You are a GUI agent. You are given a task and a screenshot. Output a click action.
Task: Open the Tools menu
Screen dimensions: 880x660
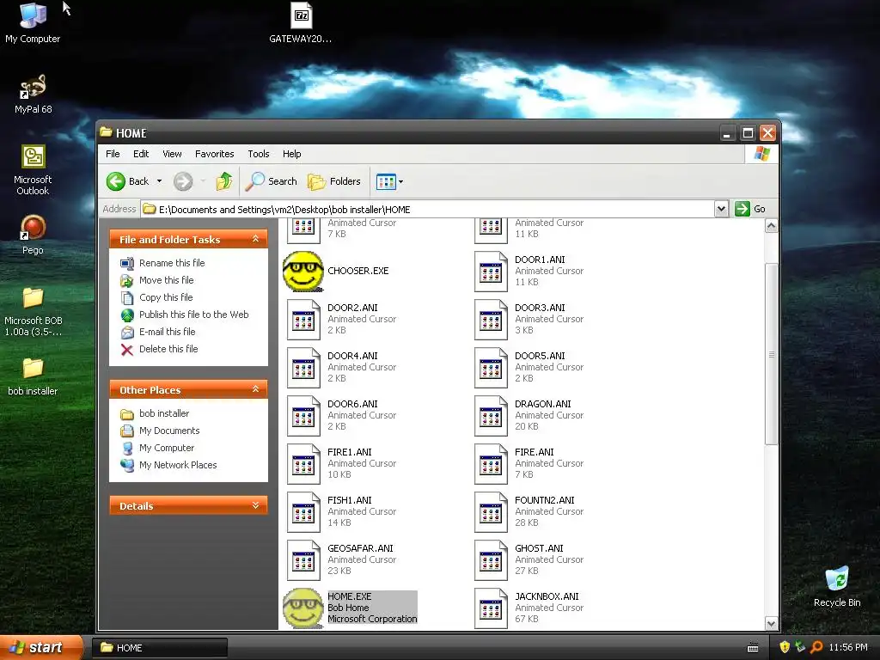[259, 154]
